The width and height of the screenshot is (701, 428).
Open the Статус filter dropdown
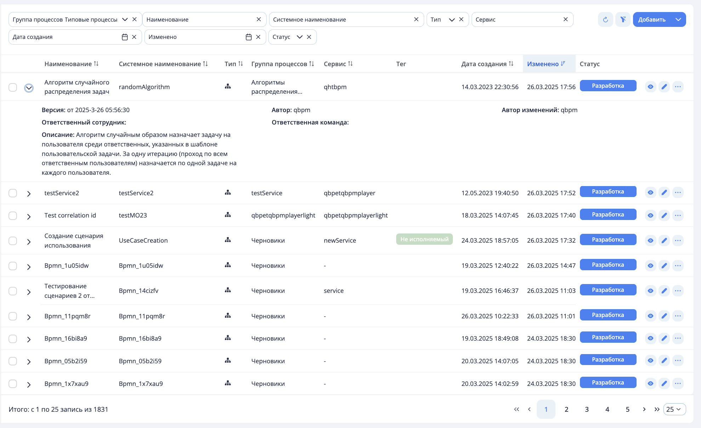coord(300,37)
